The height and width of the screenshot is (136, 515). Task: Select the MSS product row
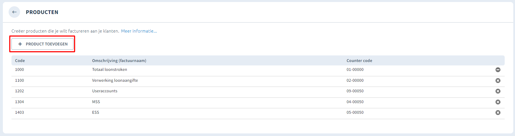pos(258,102)
